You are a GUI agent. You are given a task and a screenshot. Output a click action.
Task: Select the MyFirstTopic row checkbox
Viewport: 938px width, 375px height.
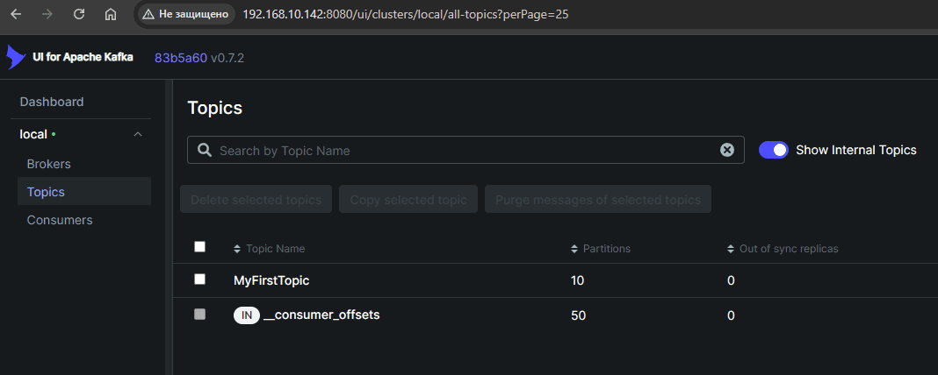point(199,279)
